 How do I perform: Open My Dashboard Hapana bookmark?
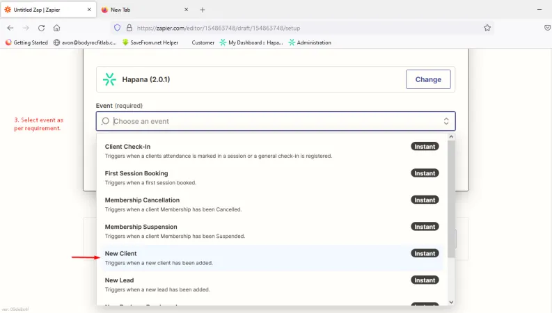click(251, 42)
